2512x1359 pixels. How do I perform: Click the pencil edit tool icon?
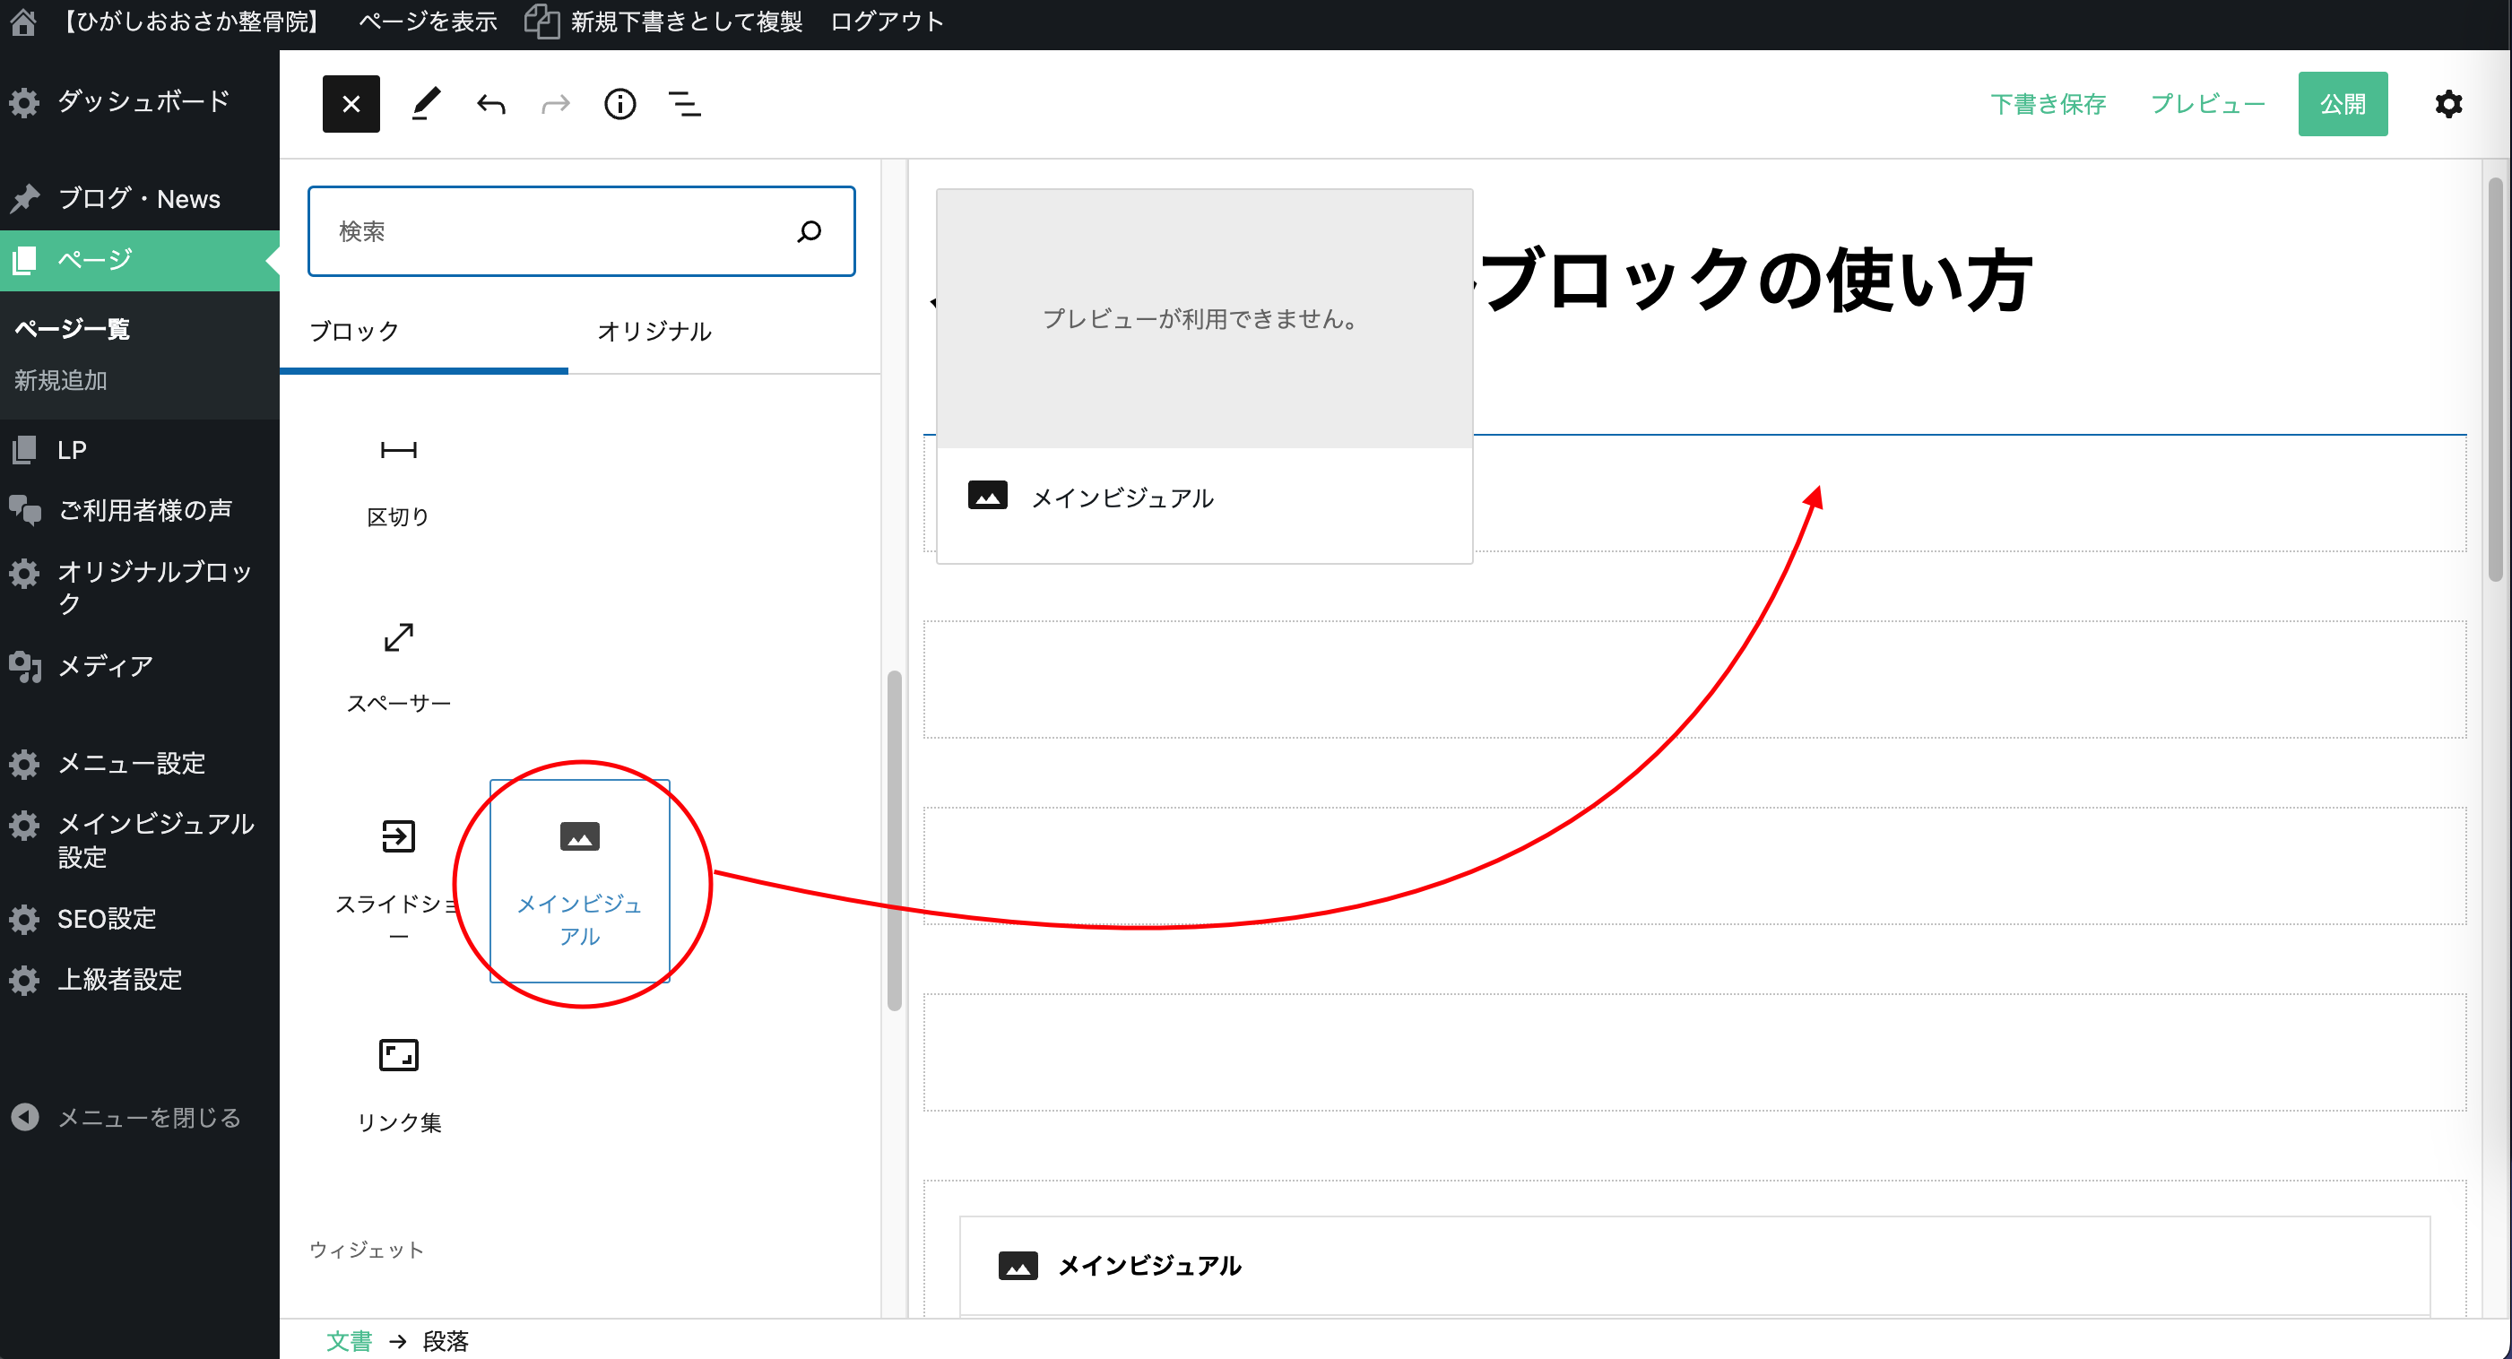pyautogui.click(x=425, y=103)
